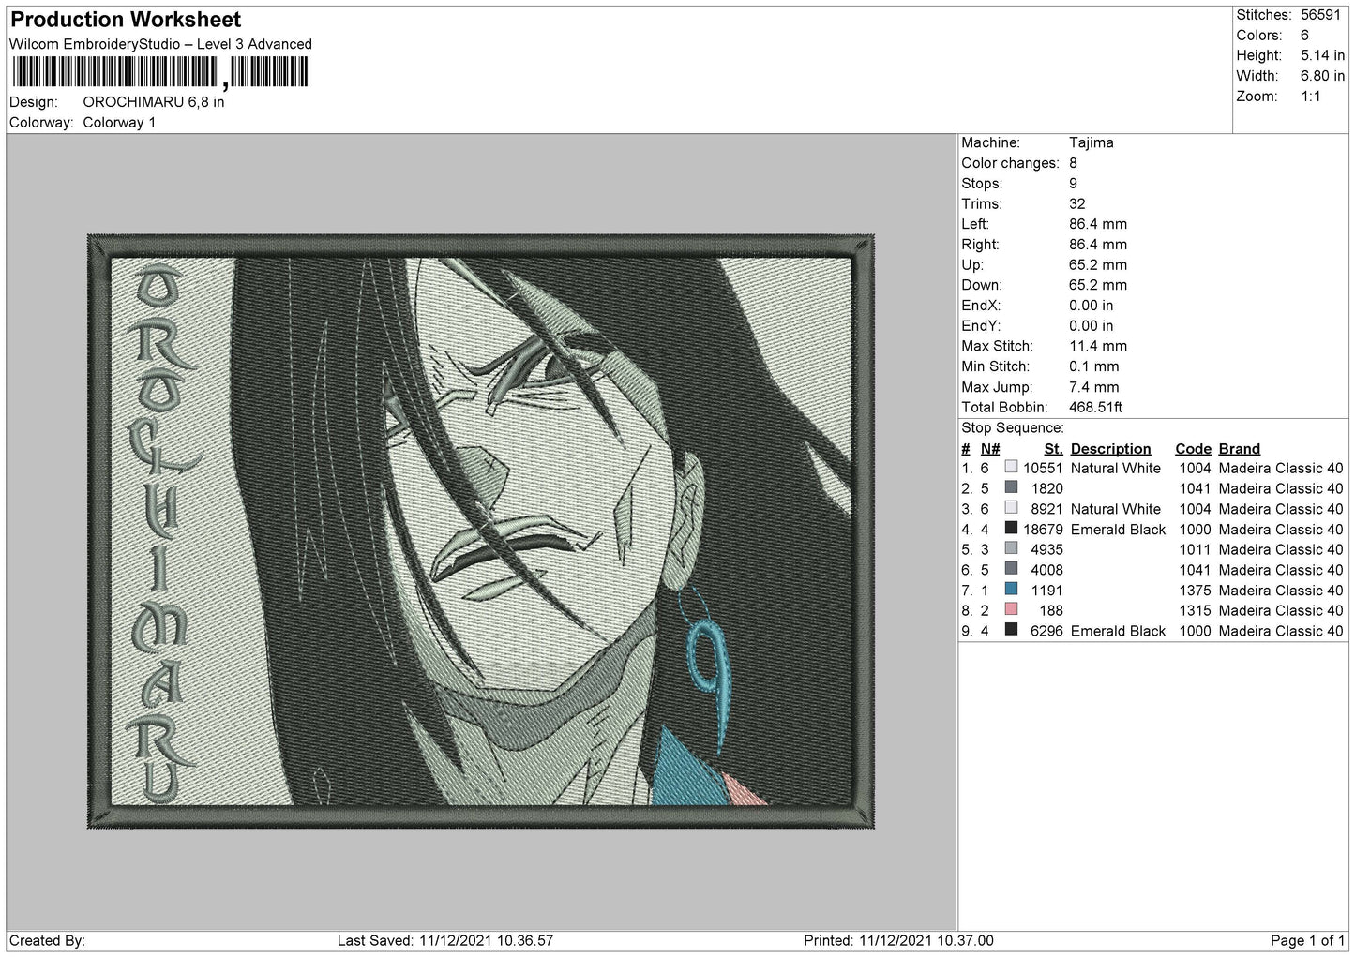The width and height of the screenshot is (1355, 957).
Task: Click the light gray swatch beside 4935
Action: click(1011, 549)
